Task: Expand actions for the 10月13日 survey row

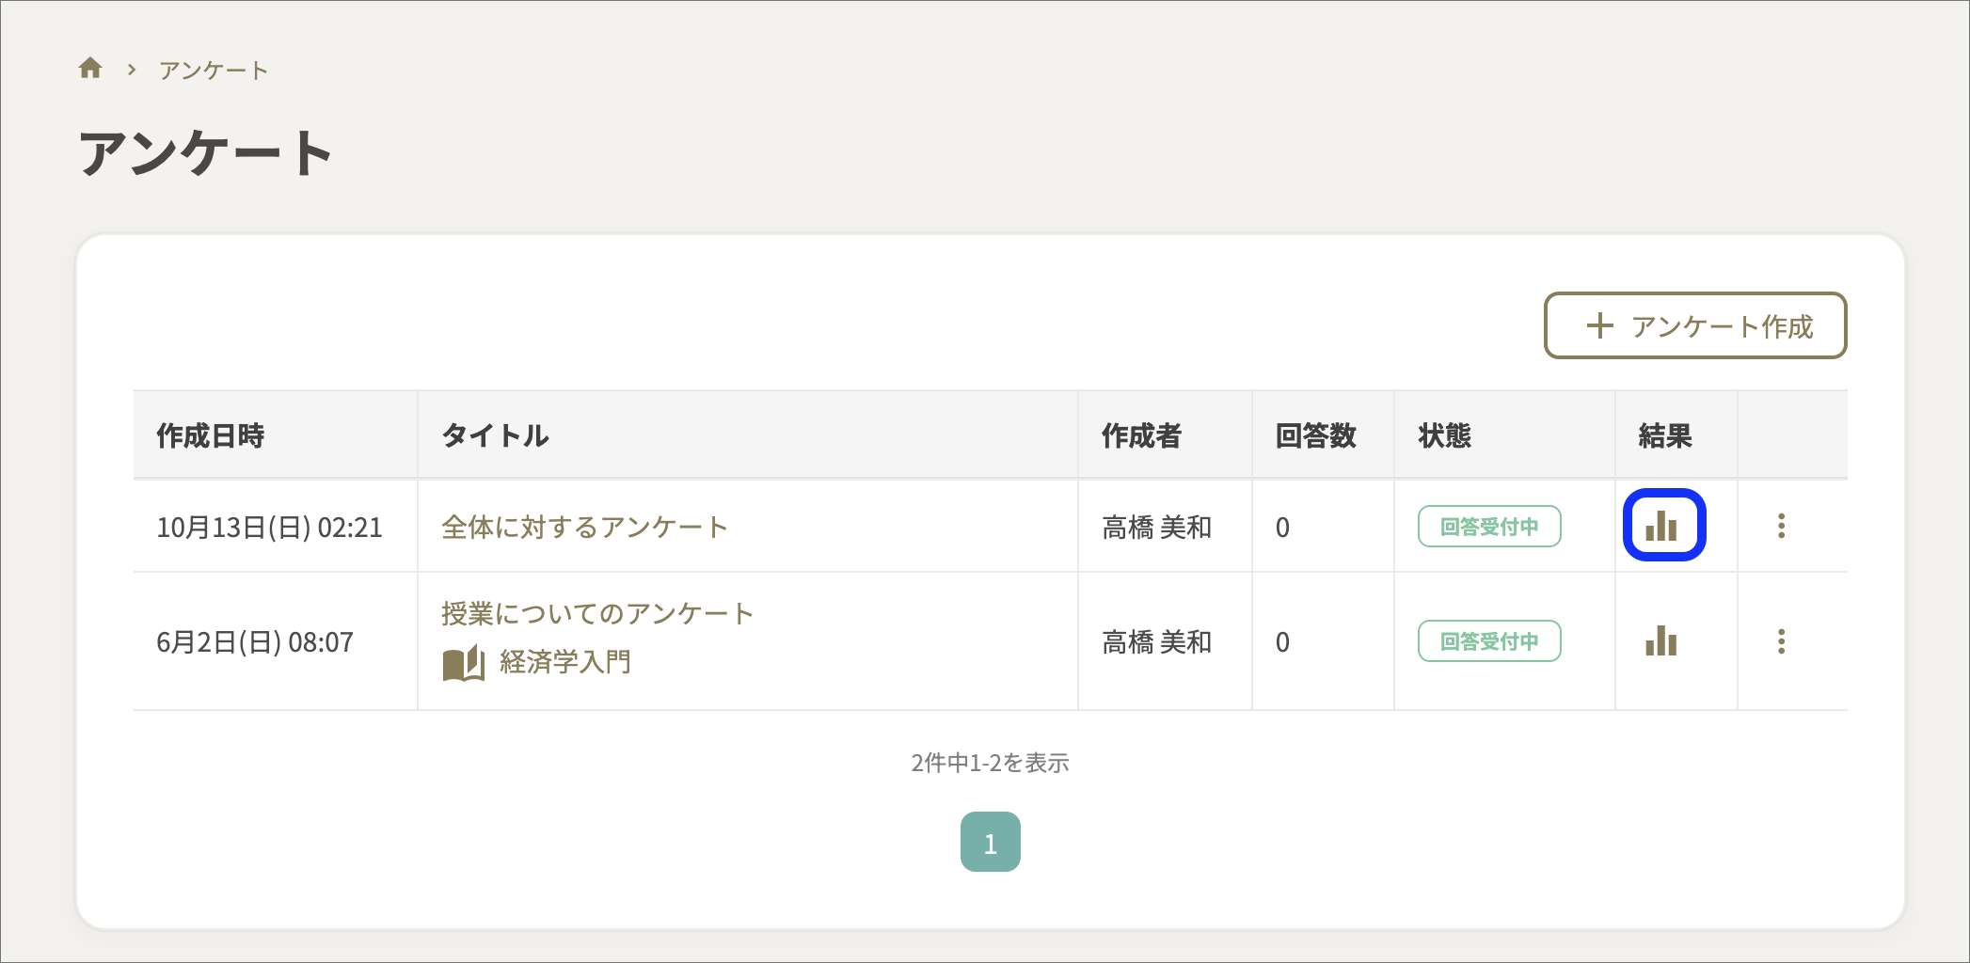Action: click(x=1783, y=527)
